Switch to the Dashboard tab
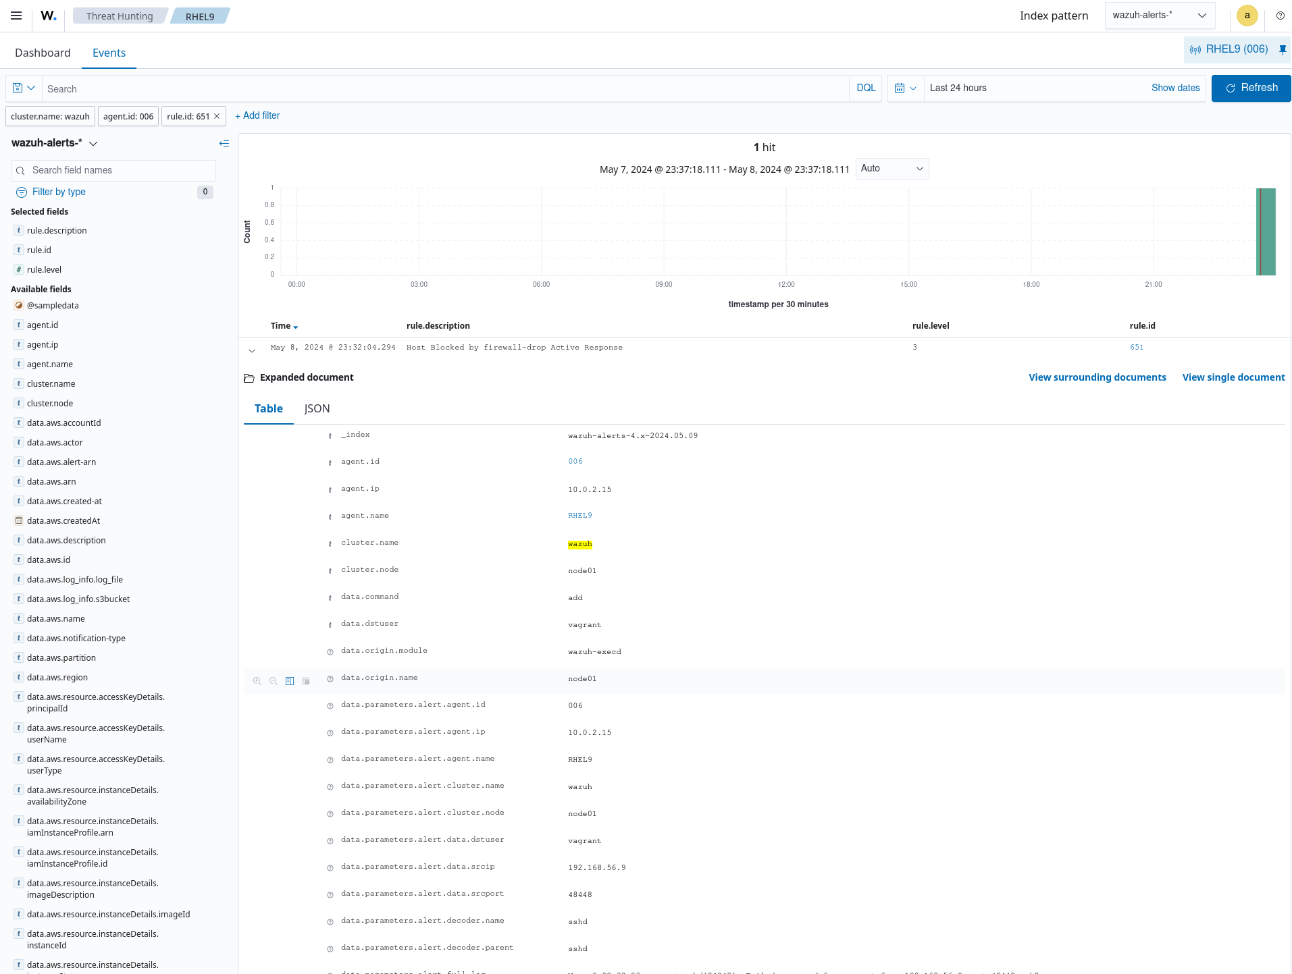 click(43, 53)
